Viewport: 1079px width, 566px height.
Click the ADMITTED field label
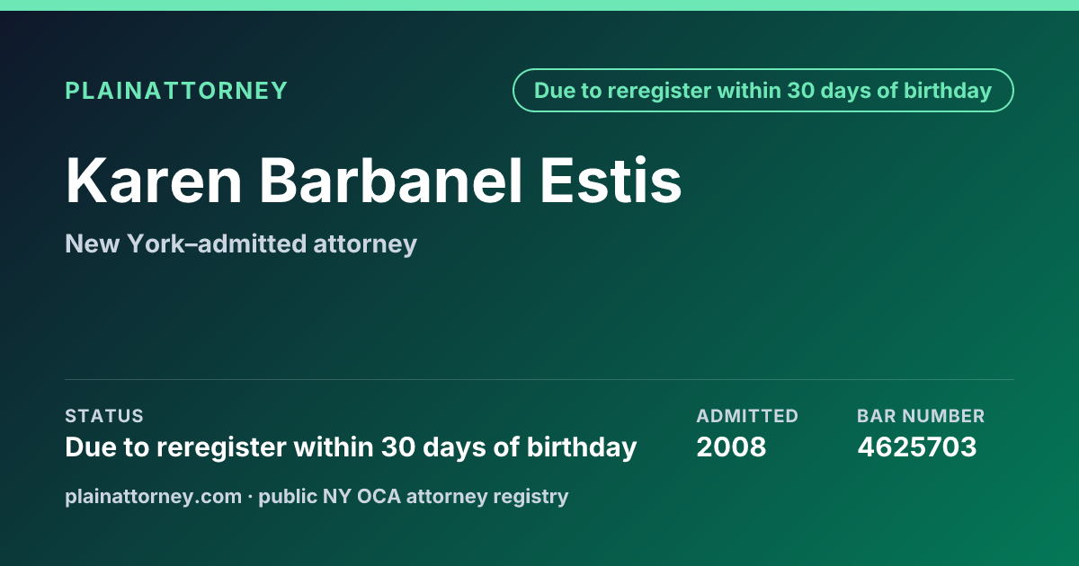click(747, 416)
